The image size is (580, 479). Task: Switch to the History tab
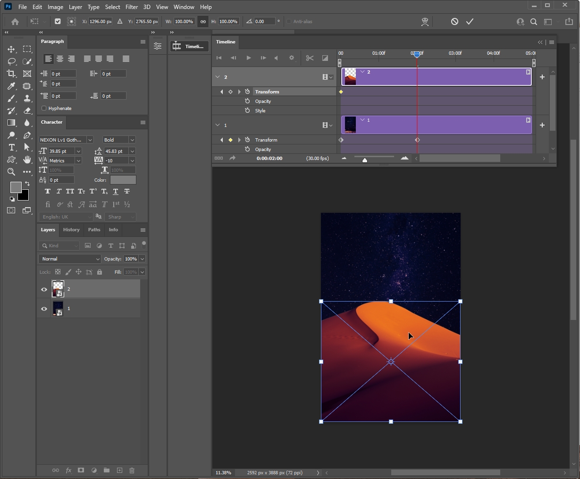click(x=71, y=230)
